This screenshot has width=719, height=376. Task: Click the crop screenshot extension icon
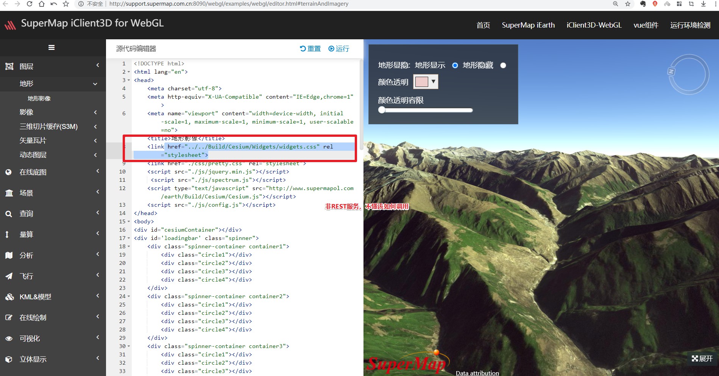691,4
